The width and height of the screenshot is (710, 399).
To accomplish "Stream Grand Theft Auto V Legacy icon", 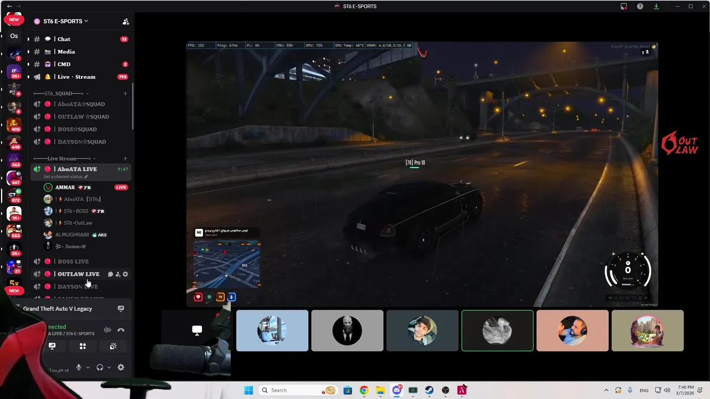I will pos(121,309).
